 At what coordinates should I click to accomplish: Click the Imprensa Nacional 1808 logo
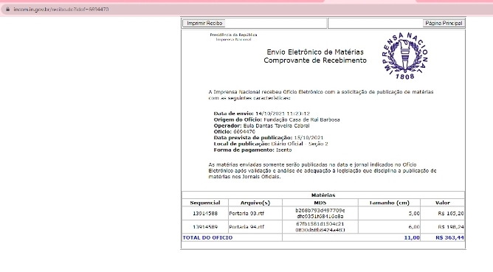pos(405,55)
